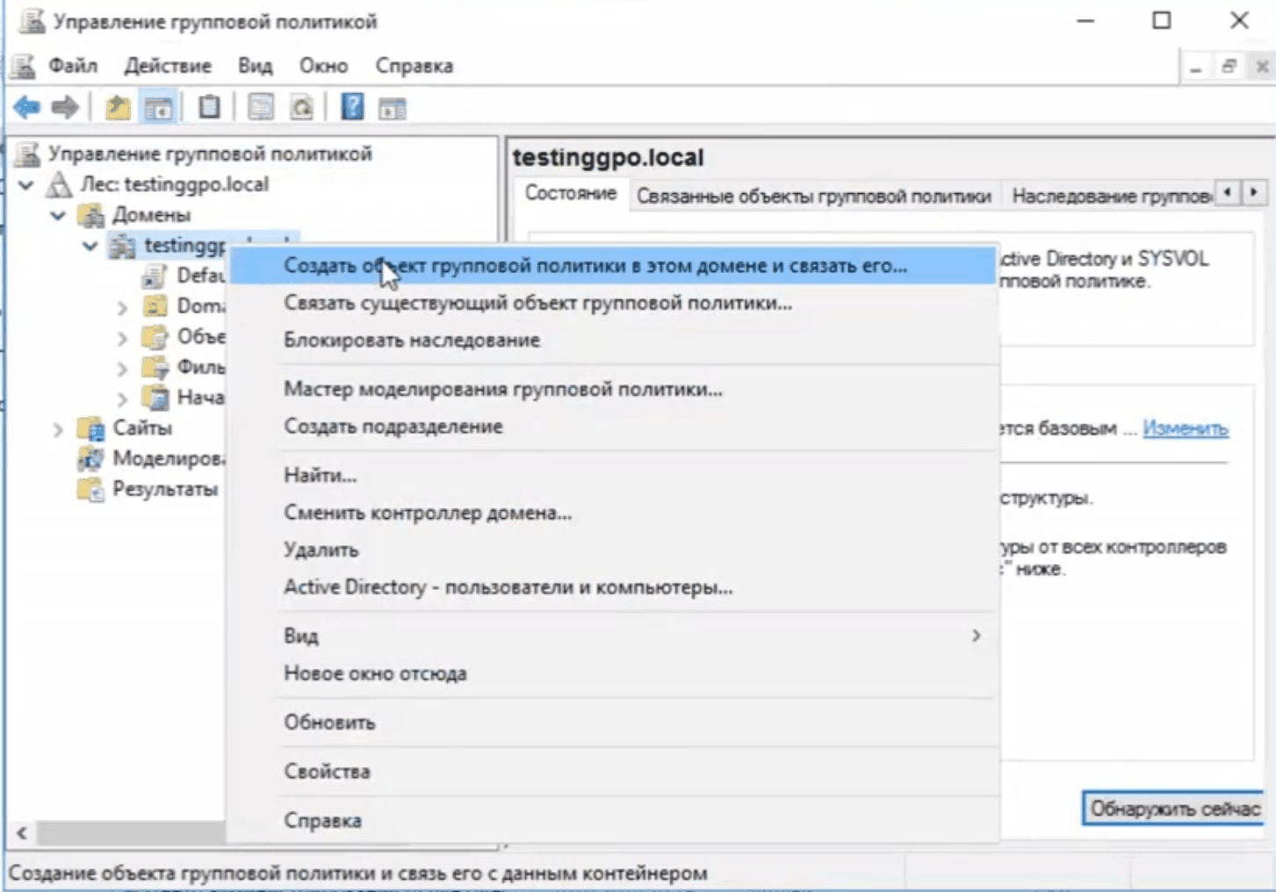
Task: Expand the Сайты tree node
Action: 58,429
